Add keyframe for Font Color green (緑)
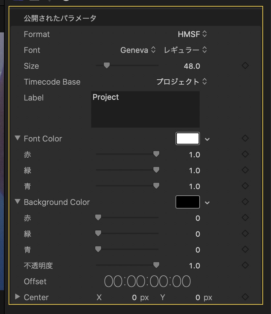The image size is (271, 314). (x=245, y=170)
